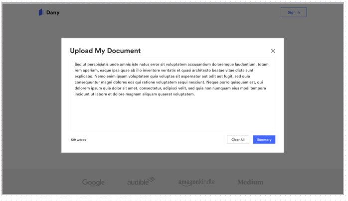This screenshot has width=348, height=201.
Task: Click the Summary button
Action: 264,140
